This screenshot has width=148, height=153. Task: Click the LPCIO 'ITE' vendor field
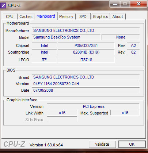pos(44,60)
